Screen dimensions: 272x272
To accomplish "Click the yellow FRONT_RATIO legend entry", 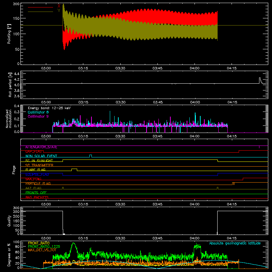I will click(x=39, y=243).
